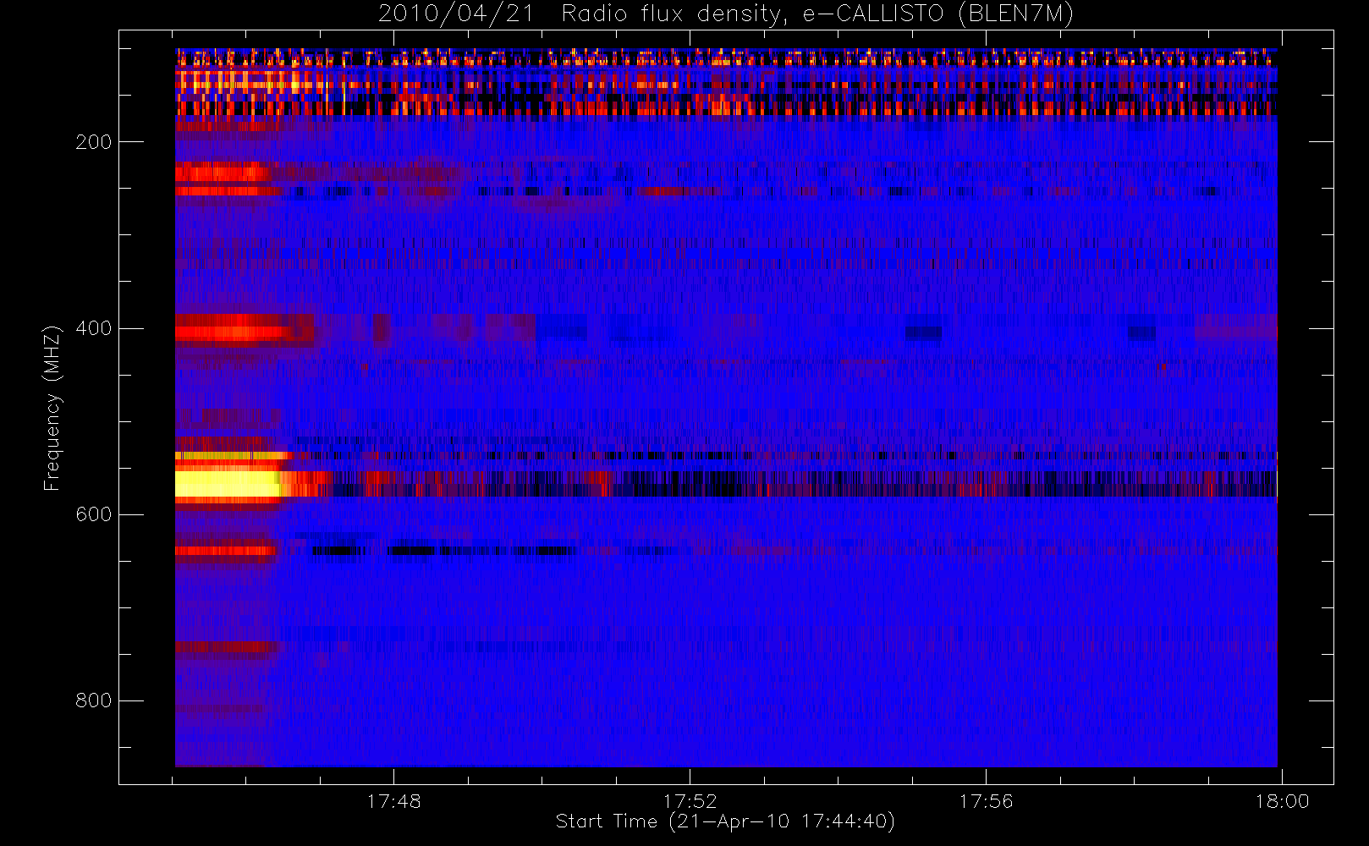1369x846 pixels.
Task: Click the 17:48 time tick label
Action: point(393,801)
